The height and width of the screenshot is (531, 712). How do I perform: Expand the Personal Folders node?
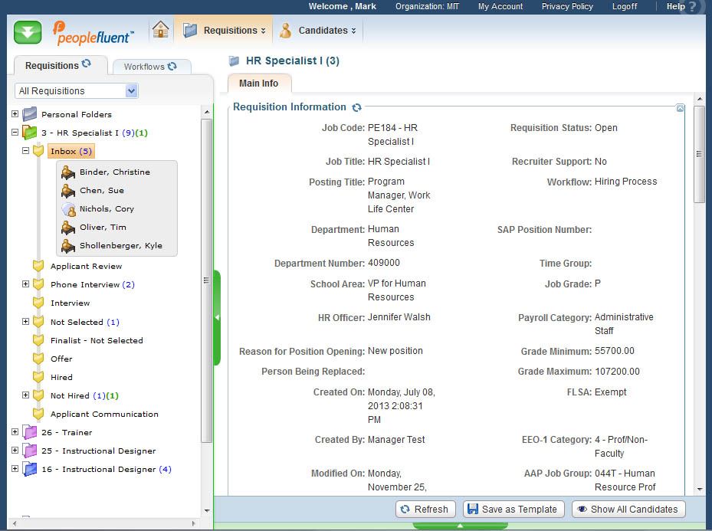[x=15, y=114]
